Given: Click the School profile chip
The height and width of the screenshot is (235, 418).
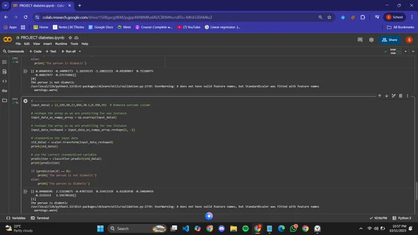Looking at the screenshot, I should (x=394, y=17).
